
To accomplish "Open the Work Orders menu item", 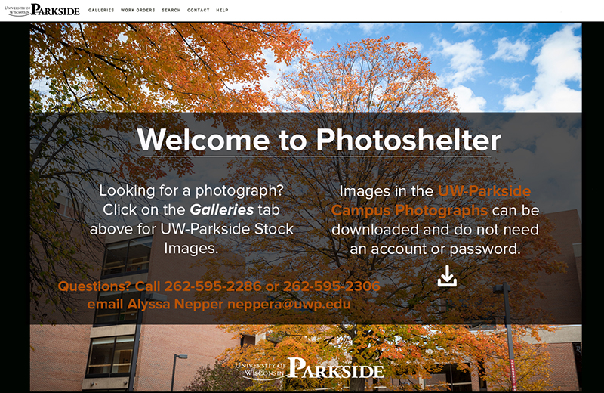I will [138, 10].
